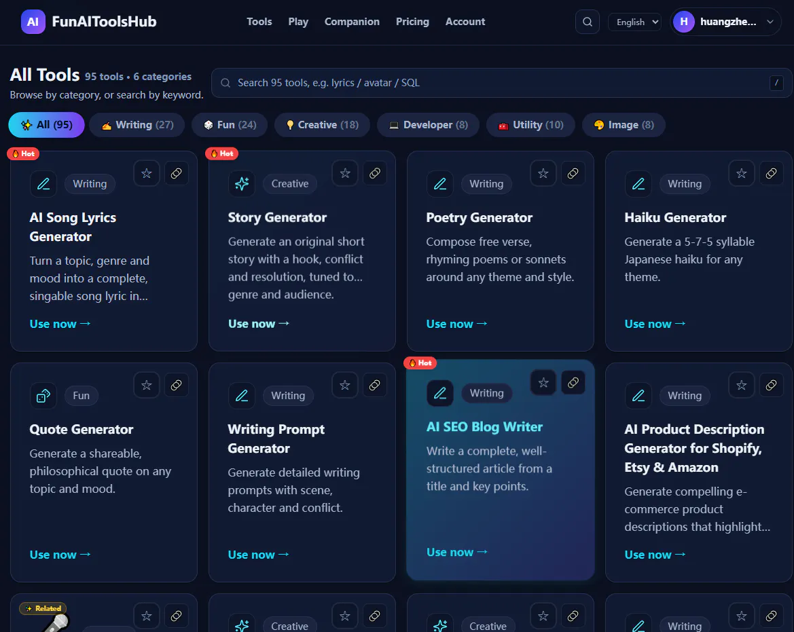Viewport: 794px width, 632px height.
Task: Switch to the Fun (24) category
Action: (x=230, y=125)
